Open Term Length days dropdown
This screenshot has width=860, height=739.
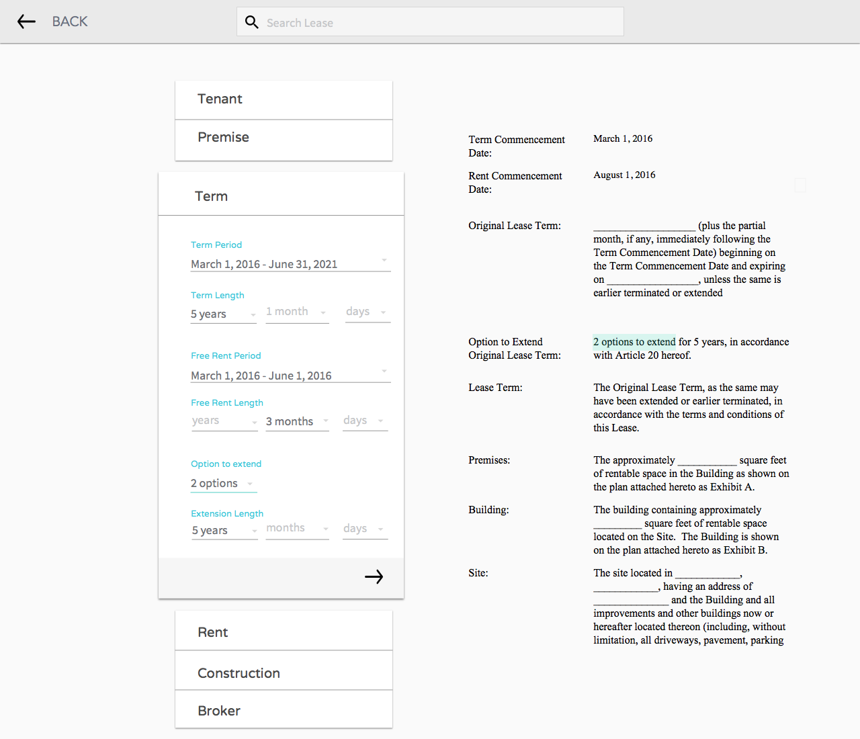pos(368,312)
